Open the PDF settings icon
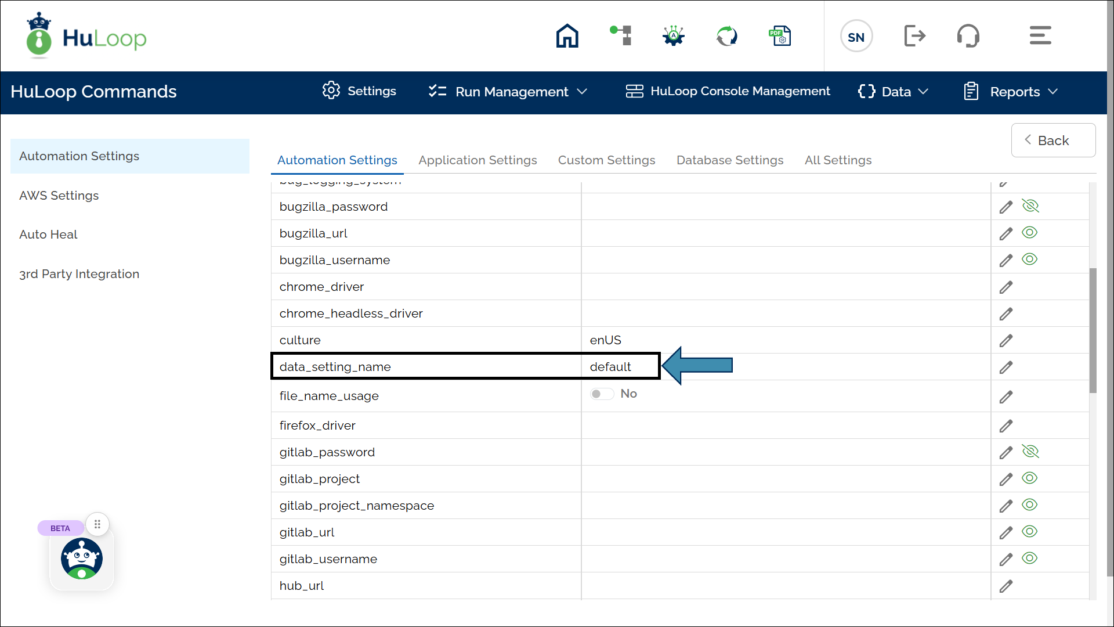 (780, 36)
